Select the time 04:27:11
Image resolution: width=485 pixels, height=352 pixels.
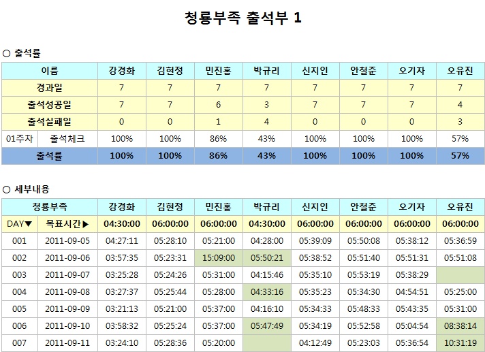click(x=122, y=241)
